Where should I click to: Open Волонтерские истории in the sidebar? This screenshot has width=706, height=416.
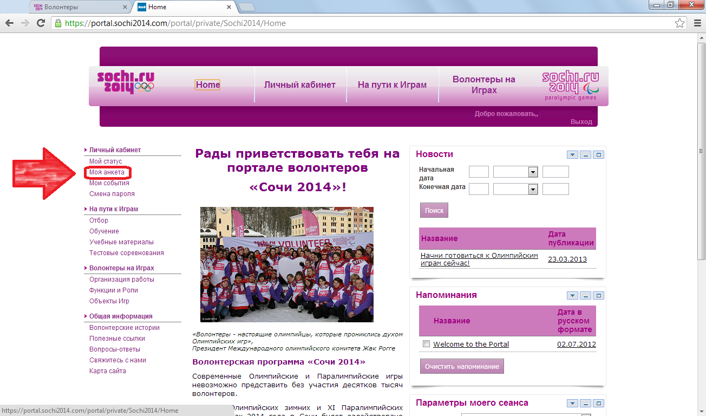click(x=125, y=328)
